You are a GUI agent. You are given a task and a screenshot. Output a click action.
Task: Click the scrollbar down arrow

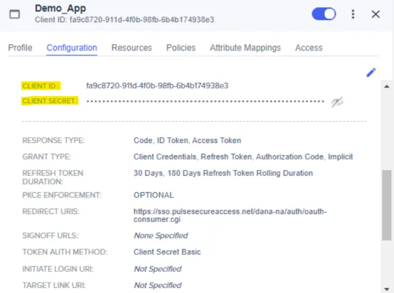tap(387, 289)
